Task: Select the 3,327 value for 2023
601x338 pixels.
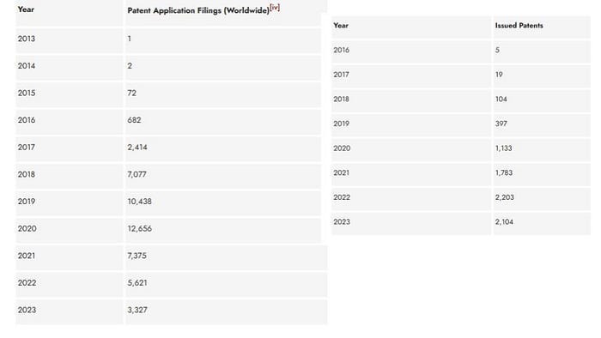Action: coord(137,310)
